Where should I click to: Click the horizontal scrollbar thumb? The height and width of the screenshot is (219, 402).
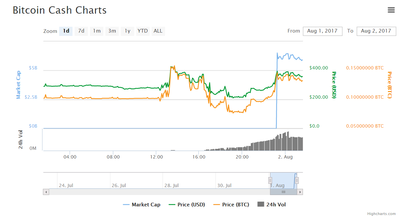(283, 192)
